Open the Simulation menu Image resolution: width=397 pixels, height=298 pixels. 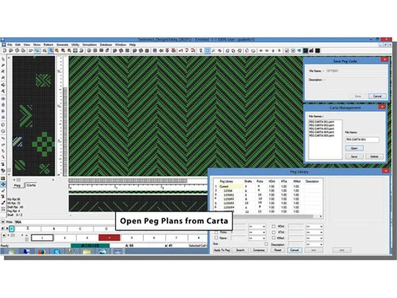(x=90, y=45)
